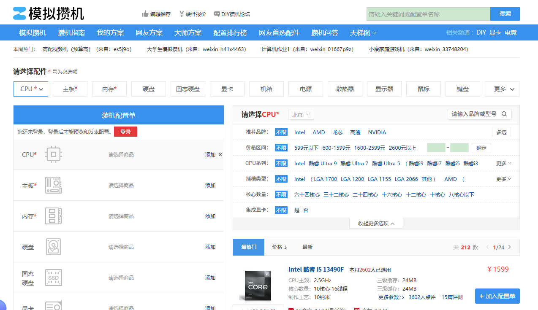The width and height of the screenshot is (538, 310).
Task: Click the motherboard icon in 主板 row
Action: (54, 185)
